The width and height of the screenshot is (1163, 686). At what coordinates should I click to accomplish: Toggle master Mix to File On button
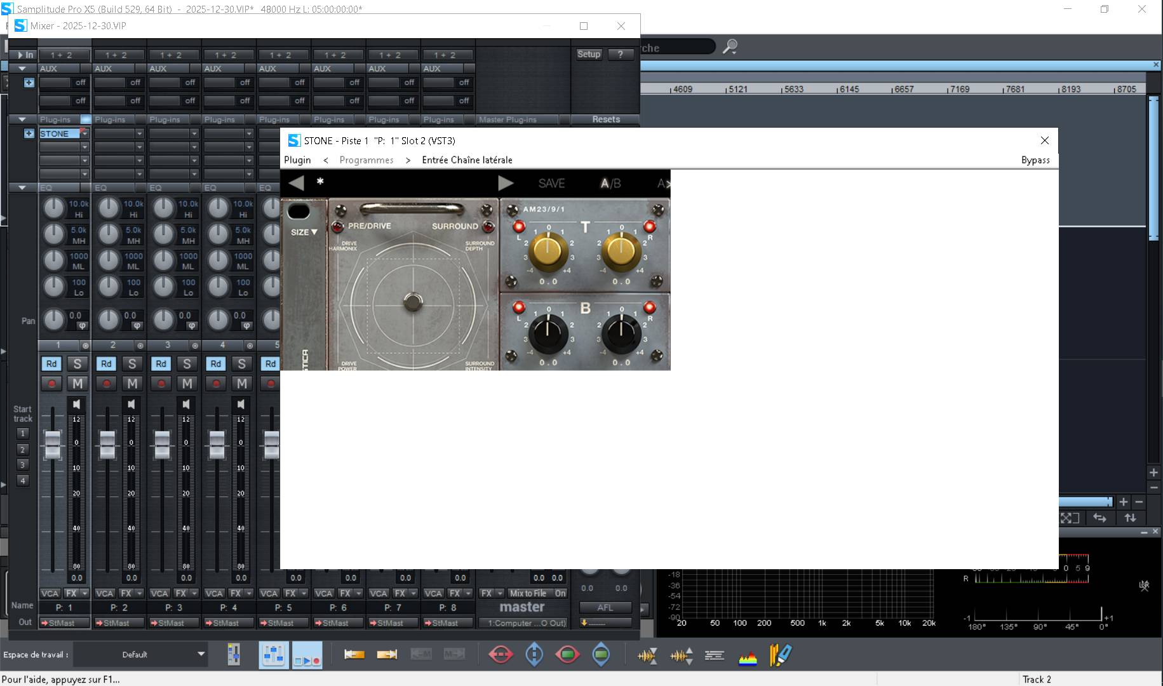[560, 593]
